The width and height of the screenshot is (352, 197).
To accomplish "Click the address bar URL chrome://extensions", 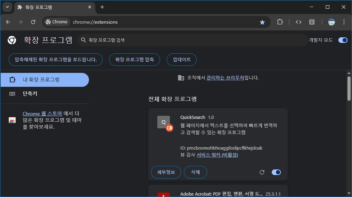I will click(x=95, y=22).
